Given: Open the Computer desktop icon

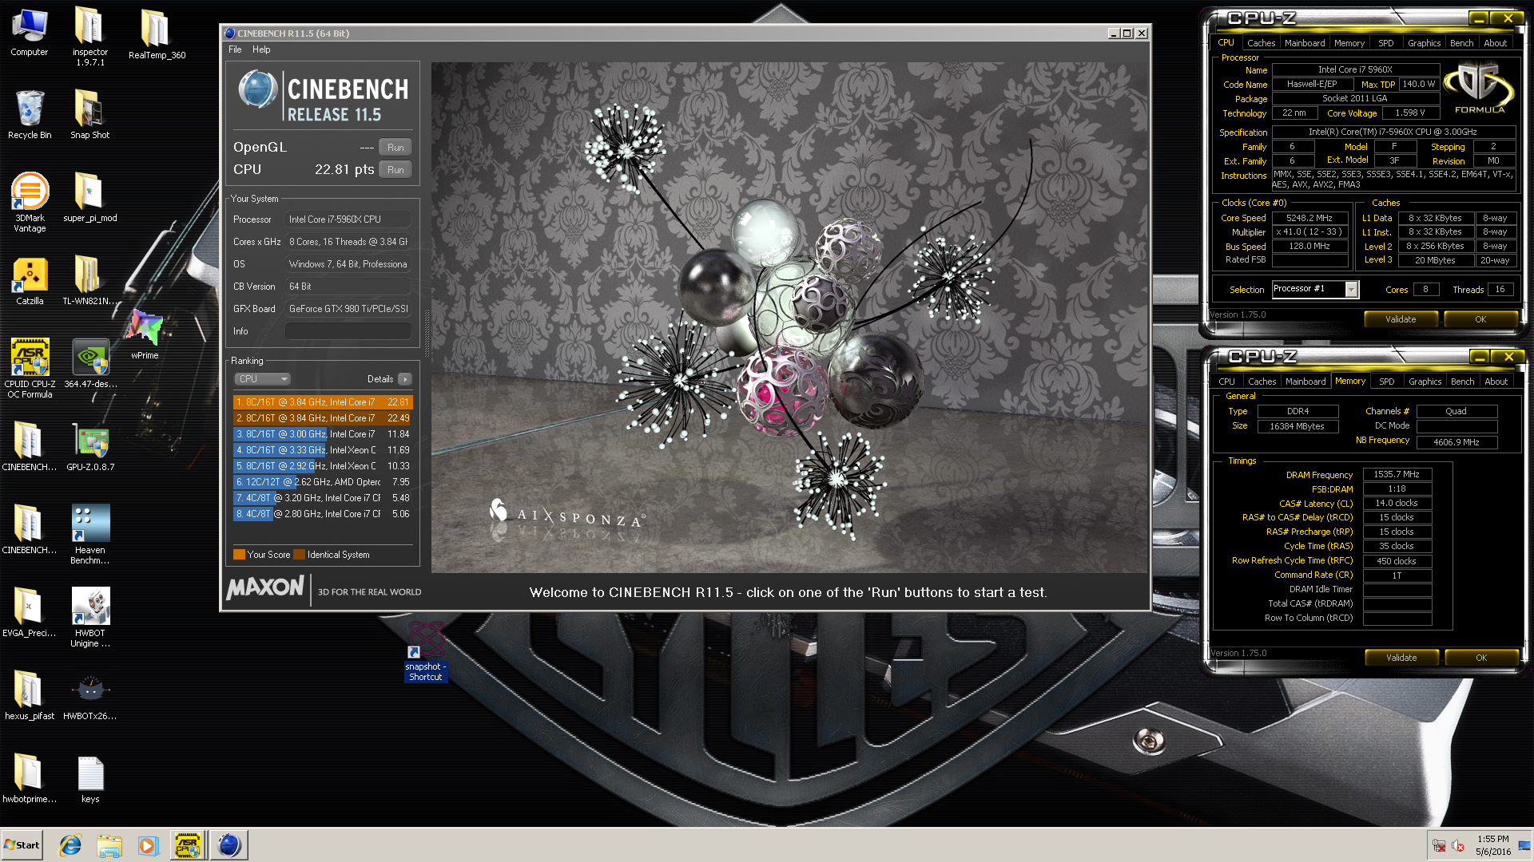Looking at the screenshot, I should point(30,33).
